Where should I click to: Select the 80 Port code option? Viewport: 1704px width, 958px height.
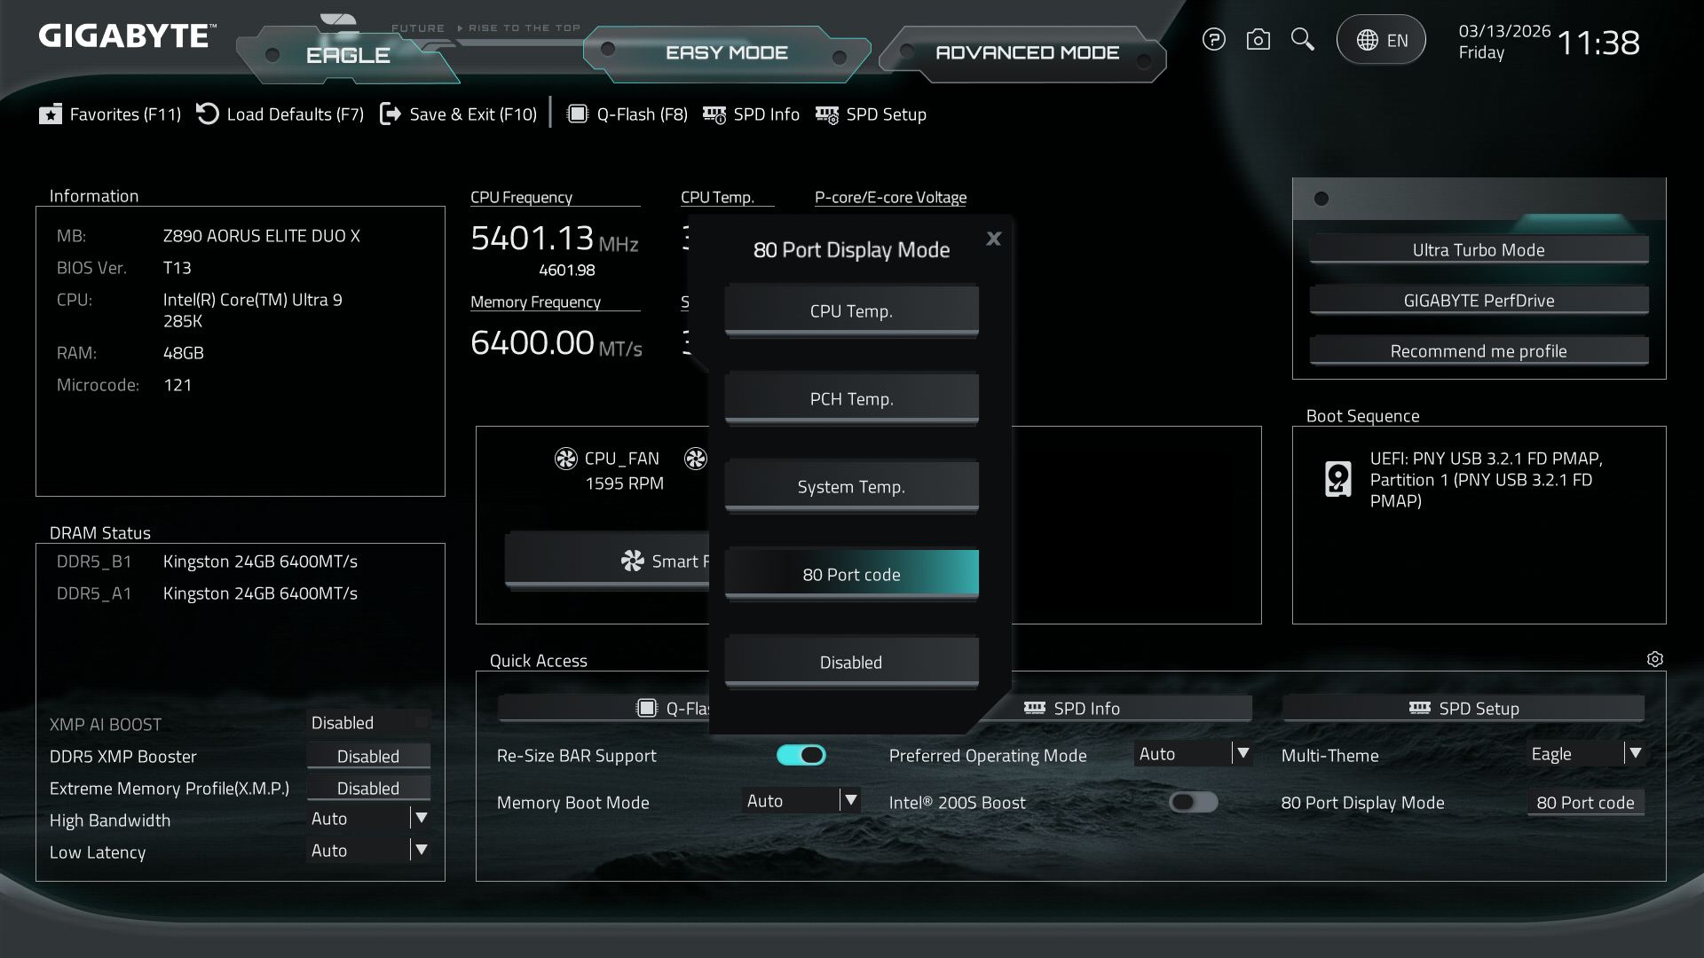coord(851,574)
